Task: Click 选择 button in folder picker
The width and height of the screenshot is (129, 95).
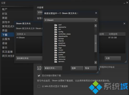Action: point(77,68)
